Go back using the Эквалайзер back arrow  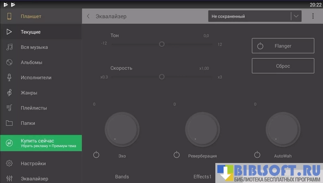(x=89, y=16)
